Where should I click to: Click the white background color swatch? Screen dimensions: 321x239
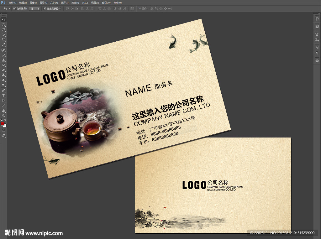pyautogui.click(x=5, y=126)
